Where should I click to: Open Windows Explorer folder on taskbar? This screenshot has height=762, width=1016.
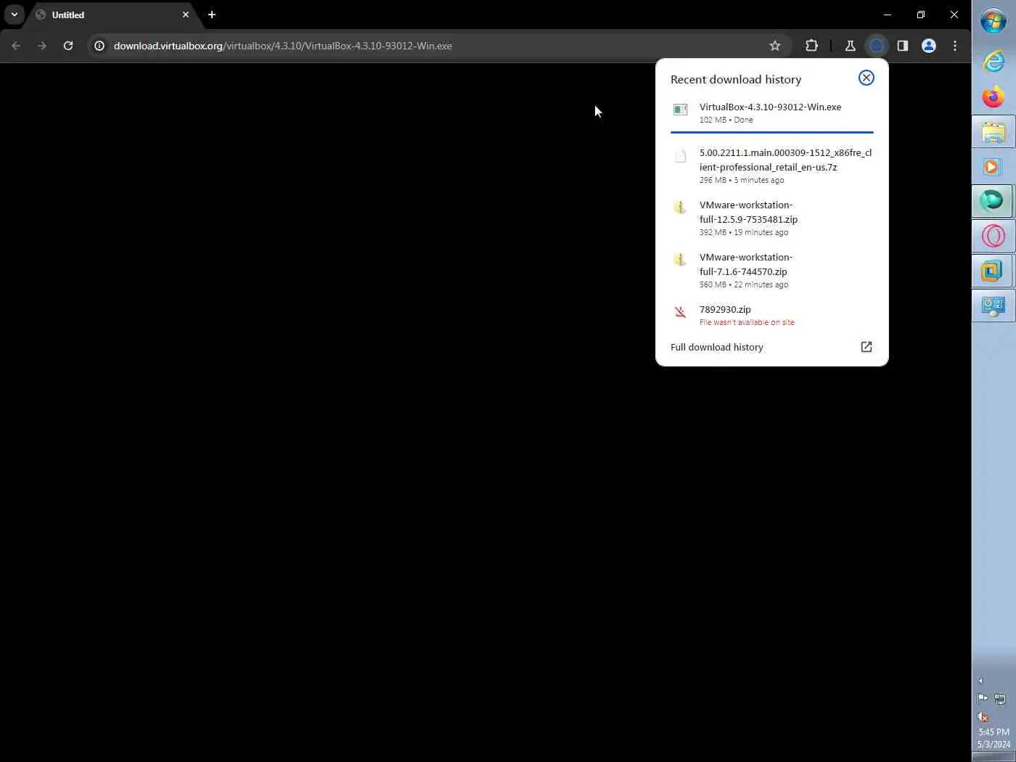tap(994, 132)
